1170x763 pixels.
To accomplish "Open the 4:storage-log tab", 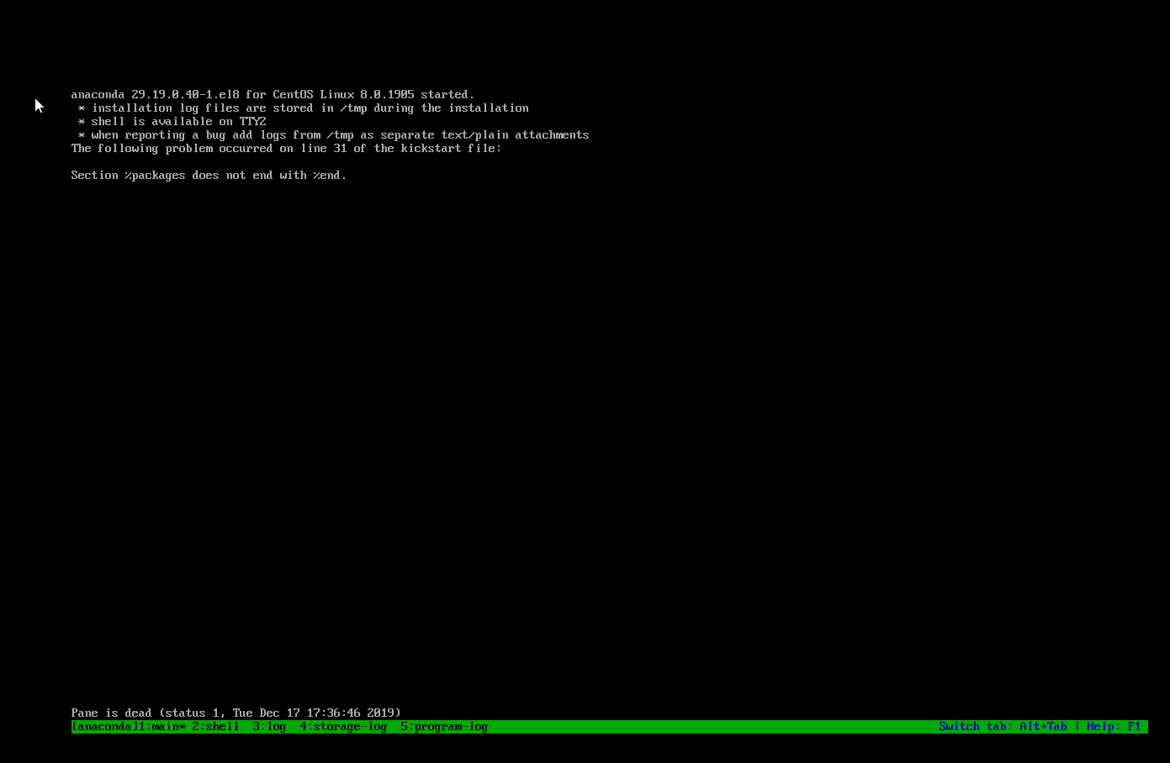I will 343,727.
